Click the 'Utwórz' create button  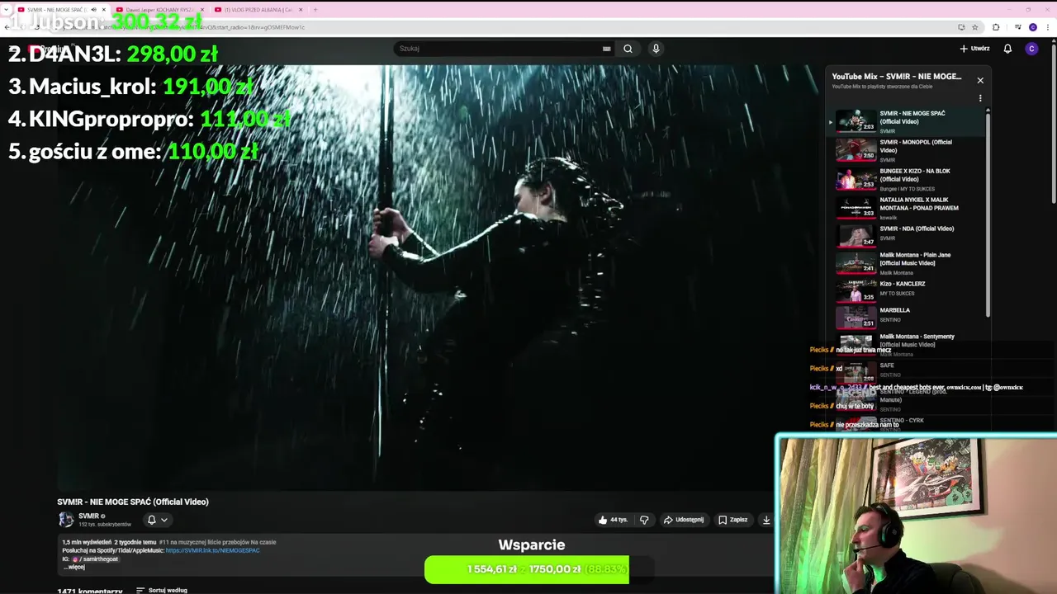[x=974, y=49]
